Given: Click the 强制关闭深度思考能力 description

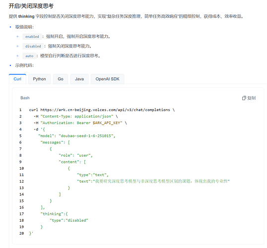Looking at the screenshot, I should pyautogui.click(x=69, y=46).
